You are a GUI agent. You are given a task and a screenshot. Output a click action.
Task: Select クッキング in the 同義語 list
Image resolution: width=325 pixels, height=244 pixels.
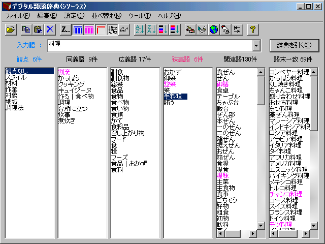(x=71, y=84)
